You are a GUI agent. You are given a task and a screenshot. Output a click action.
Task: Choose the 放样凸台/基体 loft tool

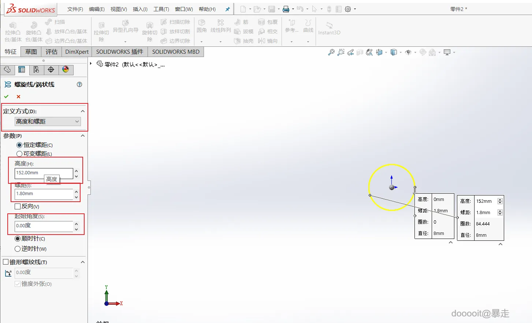67,31
